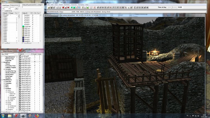Select the WhiteRun tree item under Architecture

click(12, 99)
